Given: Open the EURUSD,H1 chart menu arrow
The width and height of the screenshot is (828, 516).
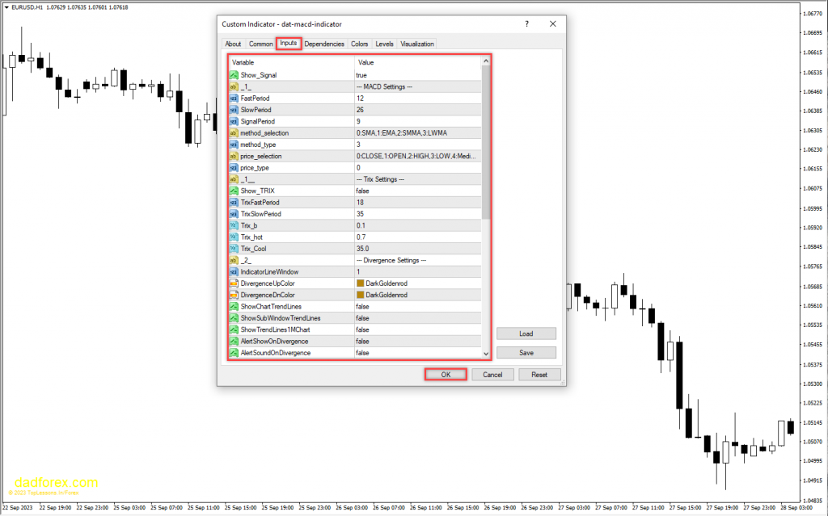Looking at the screenshot, I should [x=6, y=7].
